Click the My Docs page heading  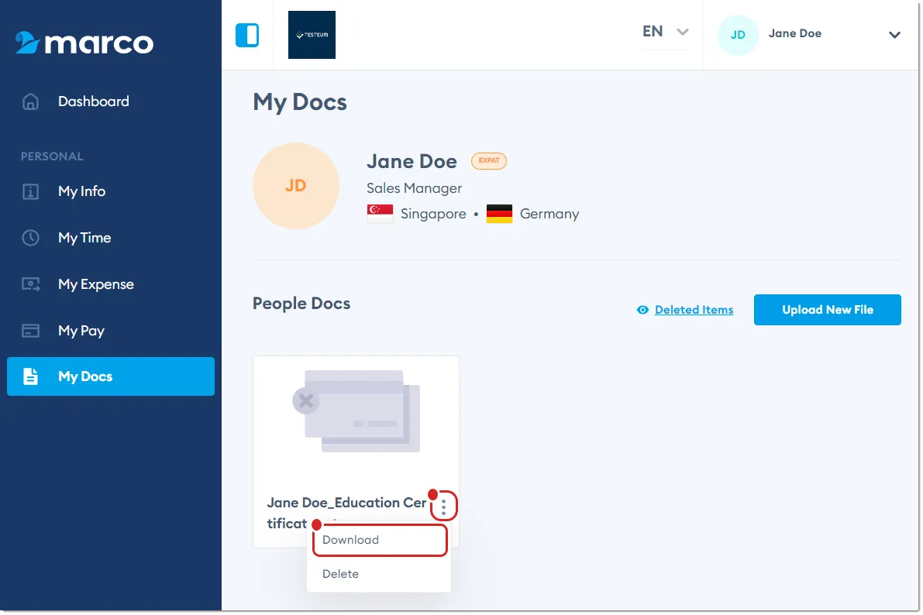[x=300, y=102]
